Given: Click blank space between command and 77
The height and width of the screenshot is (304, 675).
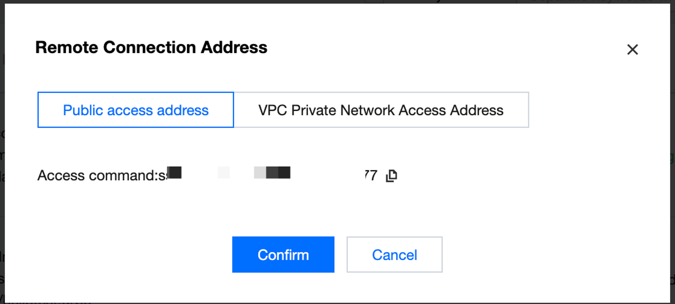Looking at the screenshot, I should click(326, 175).
